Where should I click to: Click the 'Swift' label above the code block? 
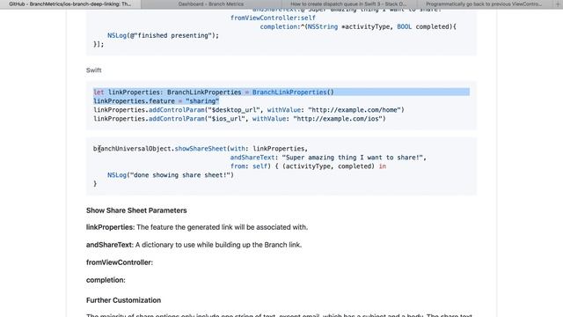(94, 70)
